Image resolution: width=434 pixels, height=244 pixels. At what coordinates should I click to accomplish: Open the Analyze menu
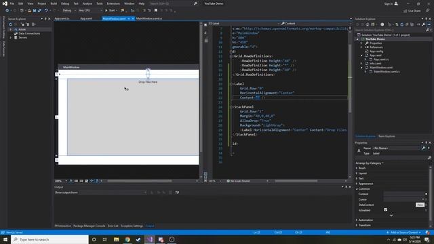pyautogui.click(x=87, y=3)
